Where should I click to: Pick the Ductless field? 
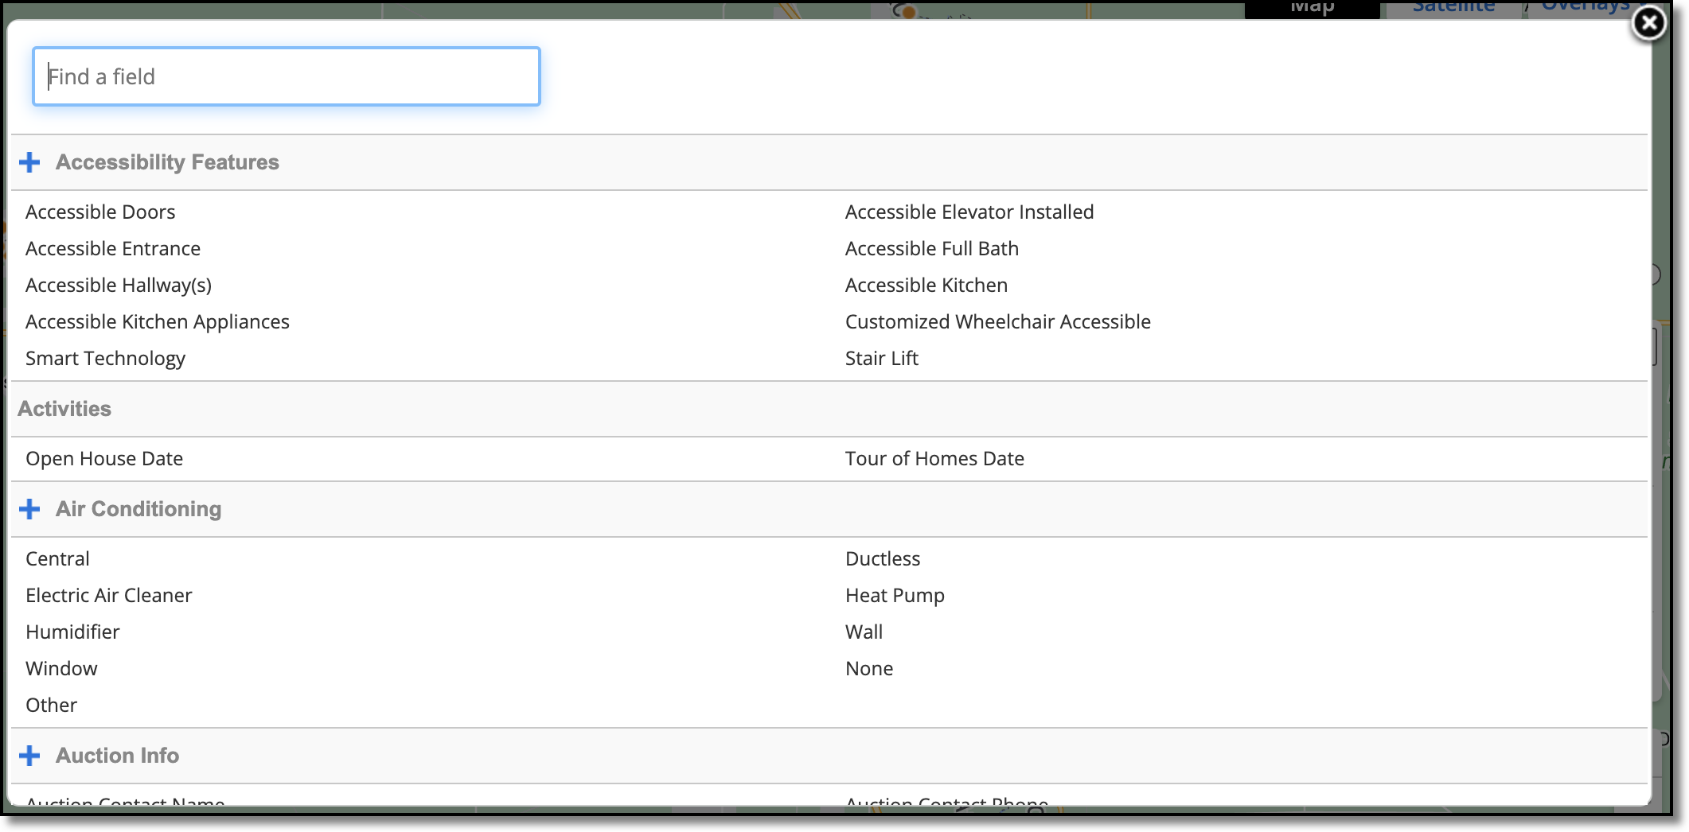pyautogui.click(x=883, y=559)
